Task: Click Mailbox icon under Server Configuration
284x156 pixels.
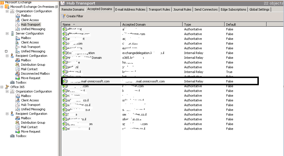Action: point(18,38)
